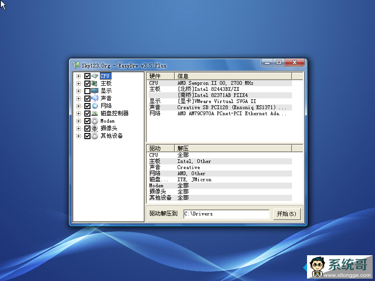This screenshot has height=281, width=375.
Task: Expand the Modem tree node
Action: click(x=78, y=121)
